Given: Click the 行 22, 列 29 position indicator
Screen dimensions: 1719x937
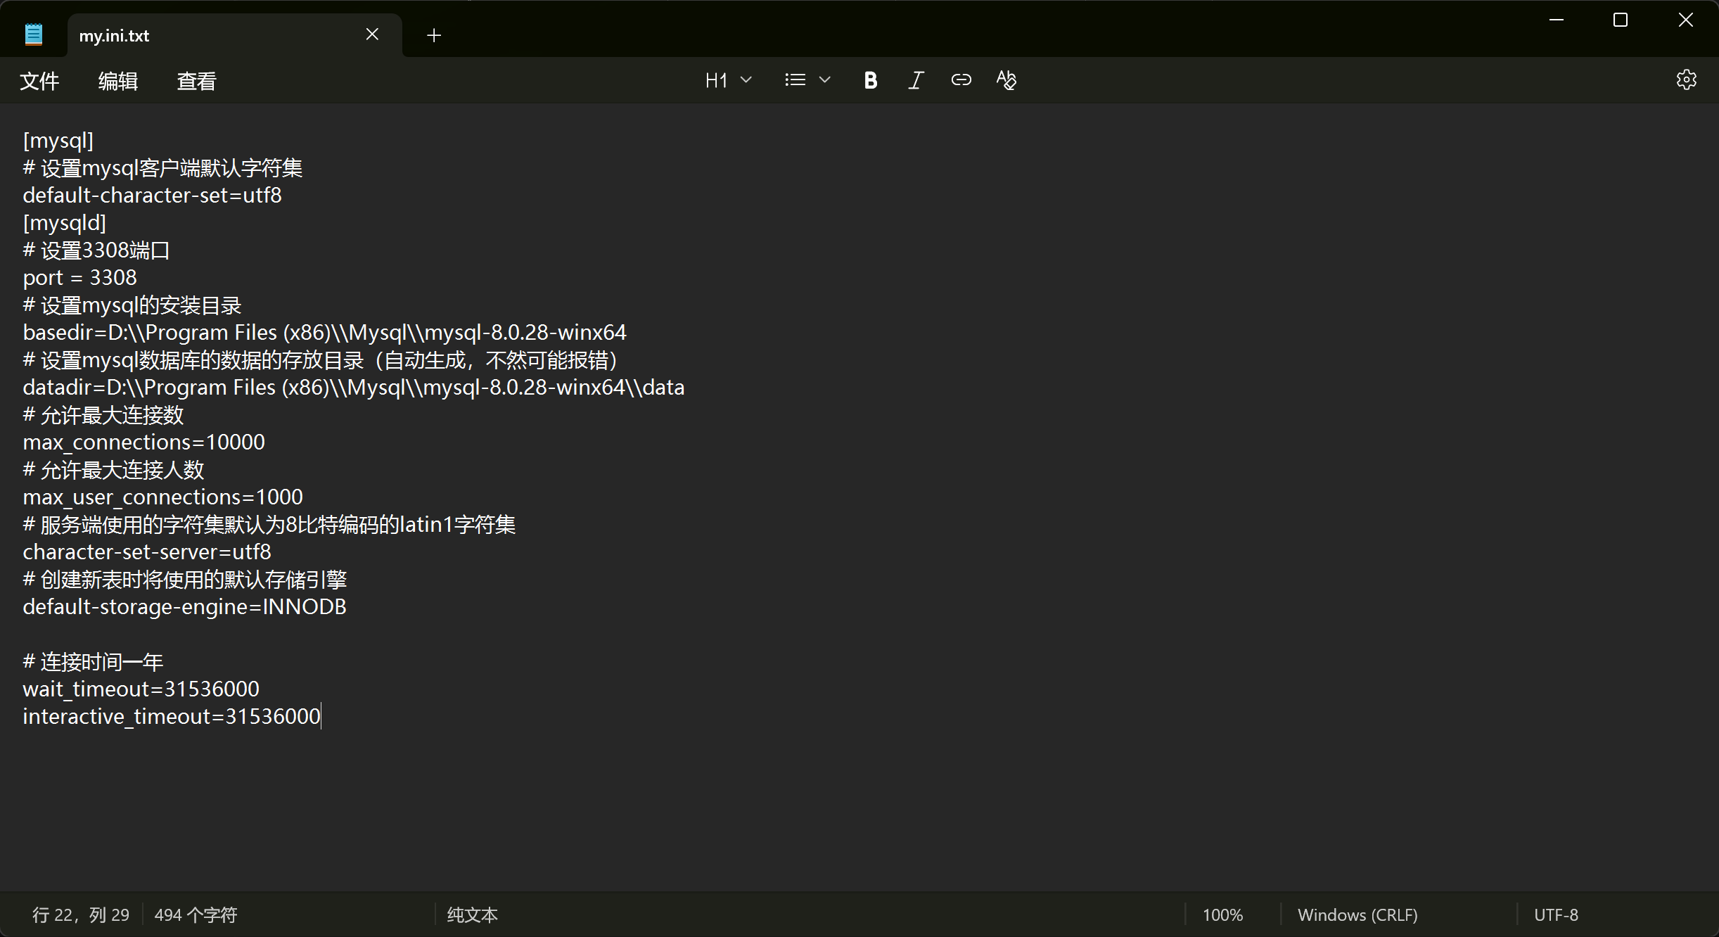Looking at the screenshot, I should (x=81, y=914).
